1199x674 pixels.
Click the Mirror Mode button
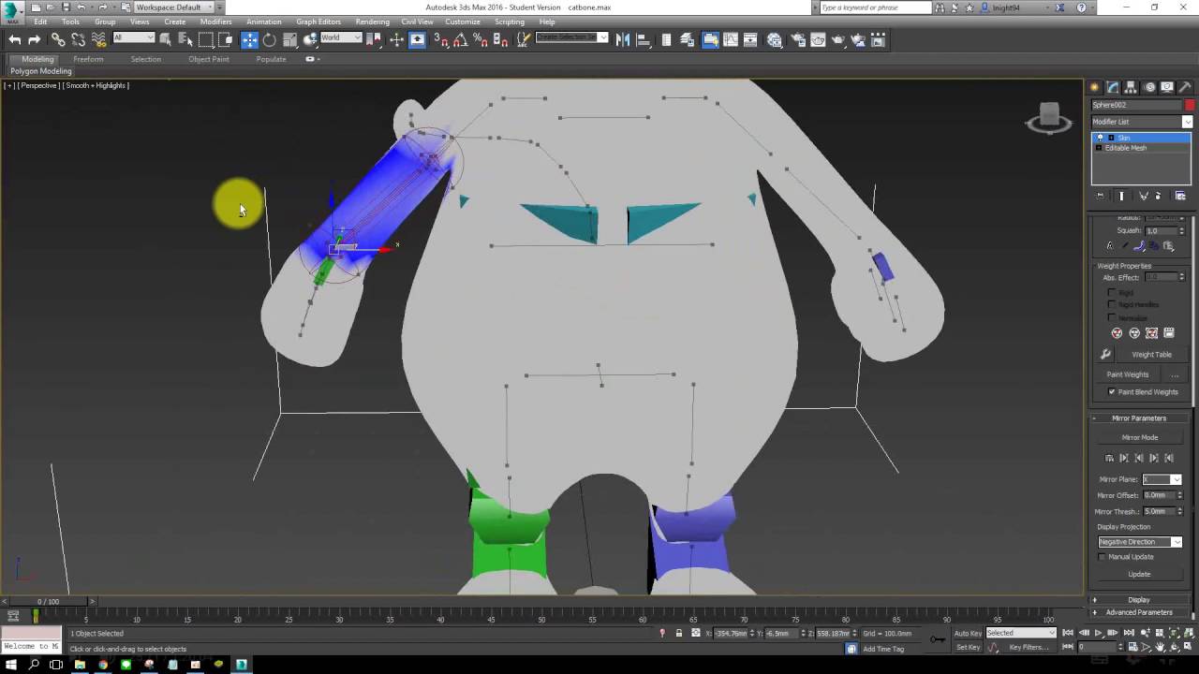(1140, 437)
